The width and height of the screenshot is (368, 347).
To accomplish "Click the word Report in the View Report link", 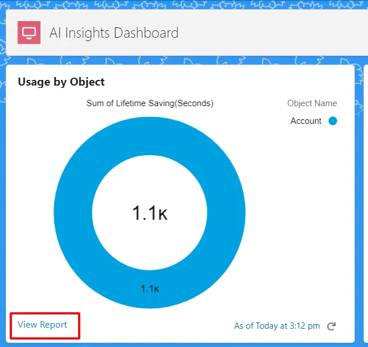I will [x=53, y=325].
